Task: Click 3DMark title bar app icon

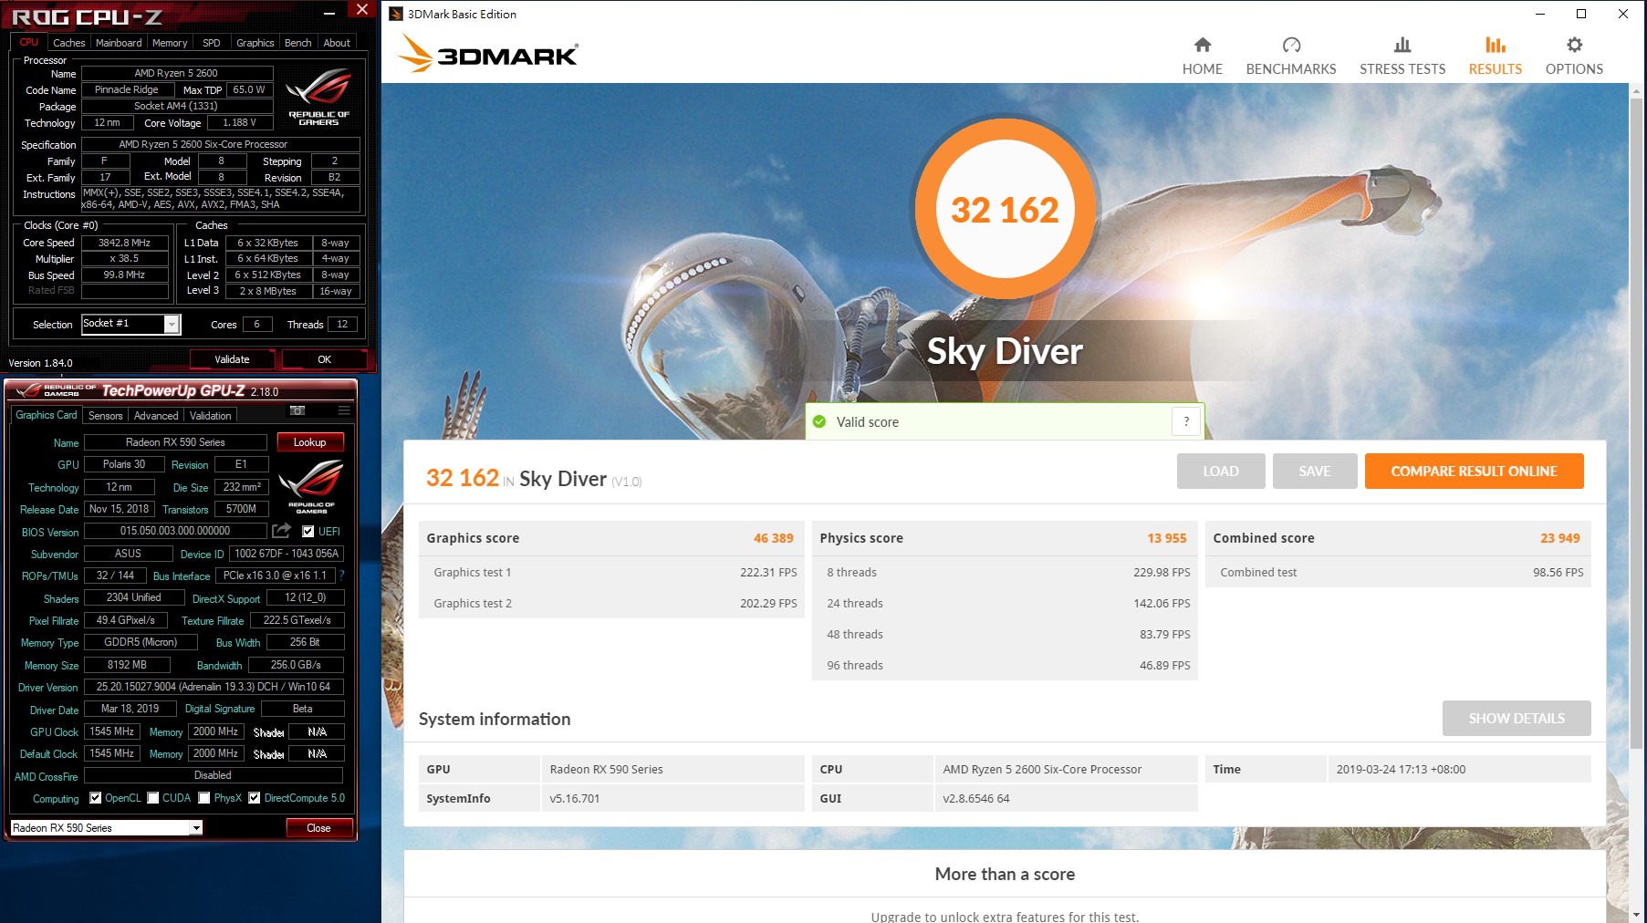Action: [x=396, y=14]
